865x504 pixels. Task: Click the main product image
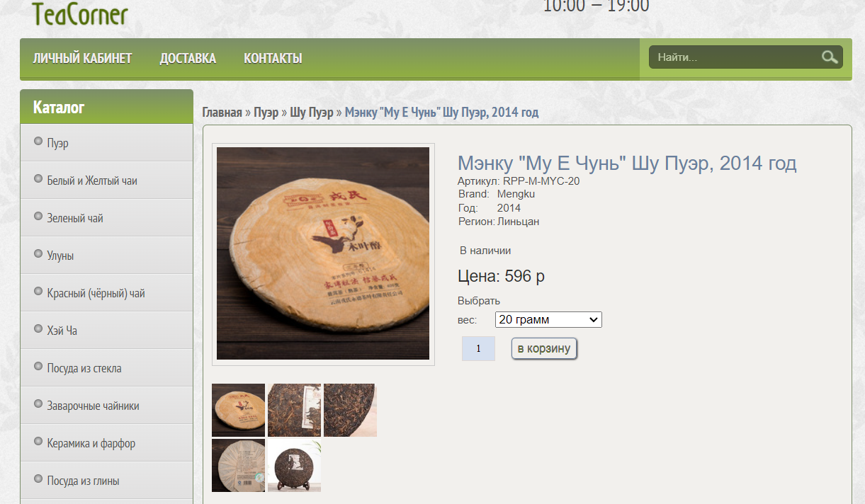pyautogui.click(x=323, y=253)
